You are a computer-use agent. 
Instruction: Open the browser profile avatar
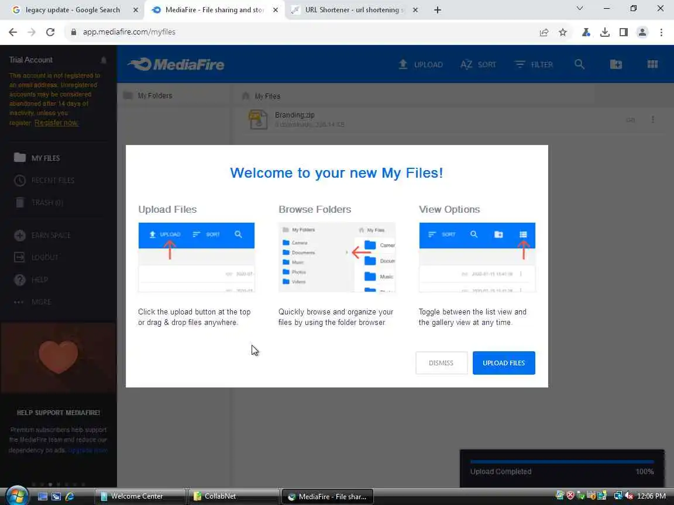click(642, 32)
